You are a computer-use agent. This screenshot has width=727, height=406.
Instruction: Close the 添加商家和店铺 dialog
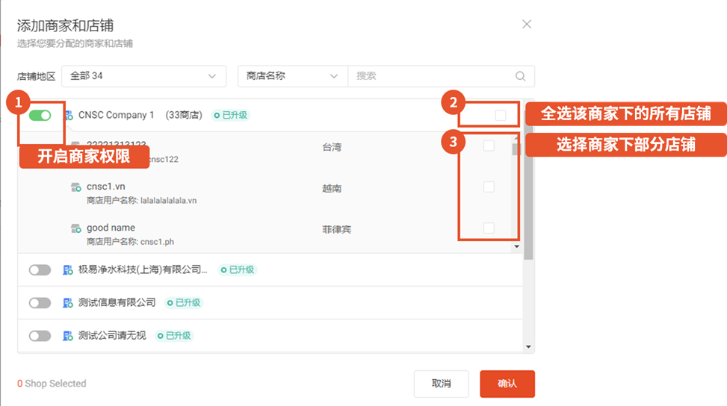pyautogui.click(x=527, y=24)
